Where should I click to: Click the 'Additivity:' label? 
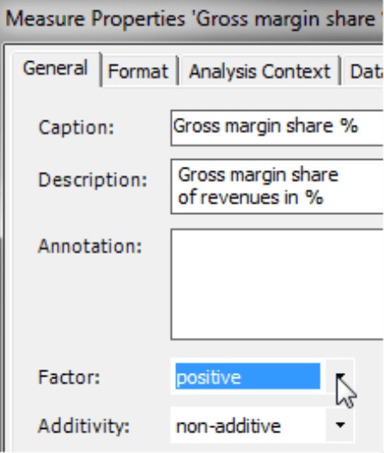pyautogui.click(x=83, y=425)
